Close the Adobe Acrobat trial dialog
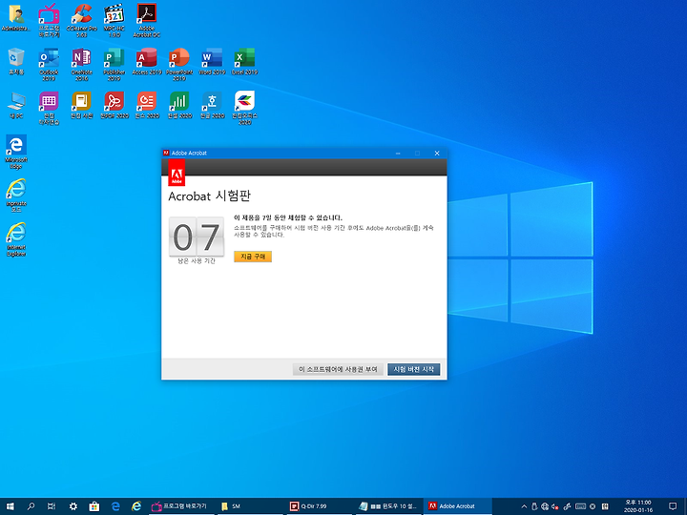This screenshot has width=687, height=515. (x=437, y=153)
